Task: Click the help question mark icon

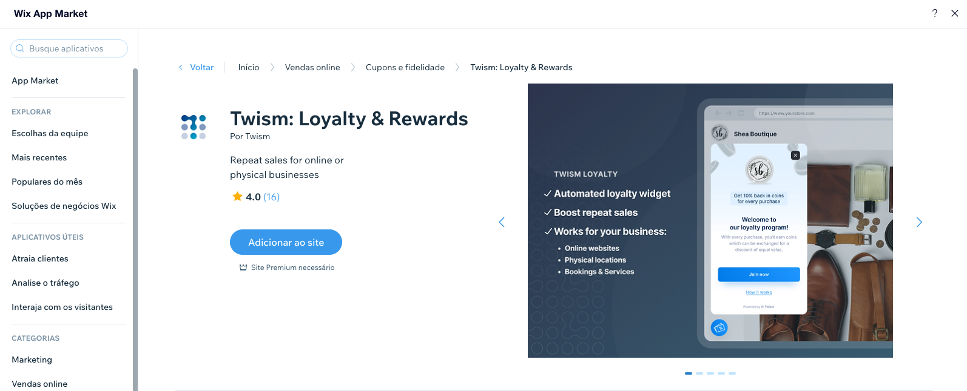Action: 935,13
